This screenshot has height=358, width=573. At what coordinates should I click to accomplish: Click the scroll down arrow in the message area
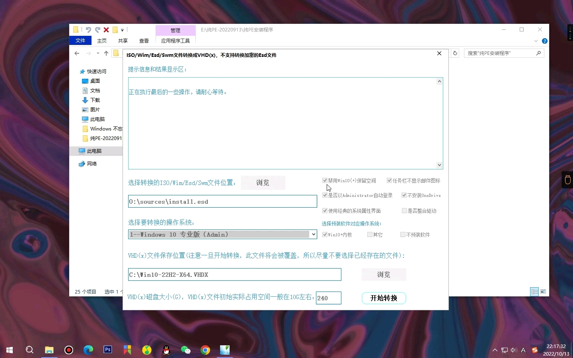(439, 165)
